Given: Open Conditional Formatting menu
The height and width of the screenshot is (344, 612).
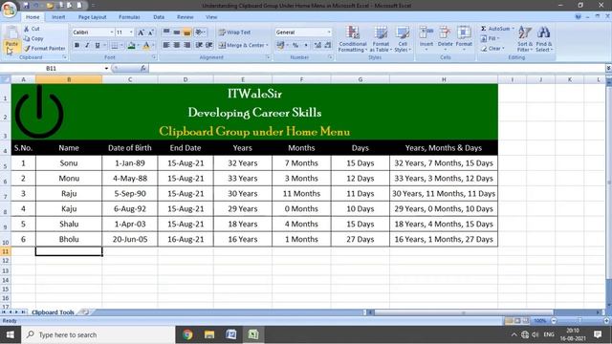Looking at the screenshot, I should [x=353, y=39].
